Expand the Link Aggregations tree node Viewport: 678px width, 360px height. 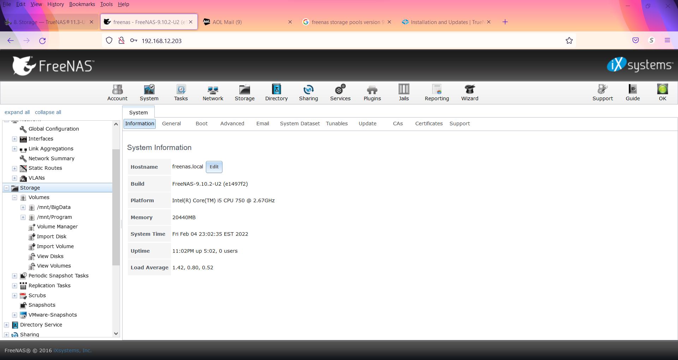(14, 149)
